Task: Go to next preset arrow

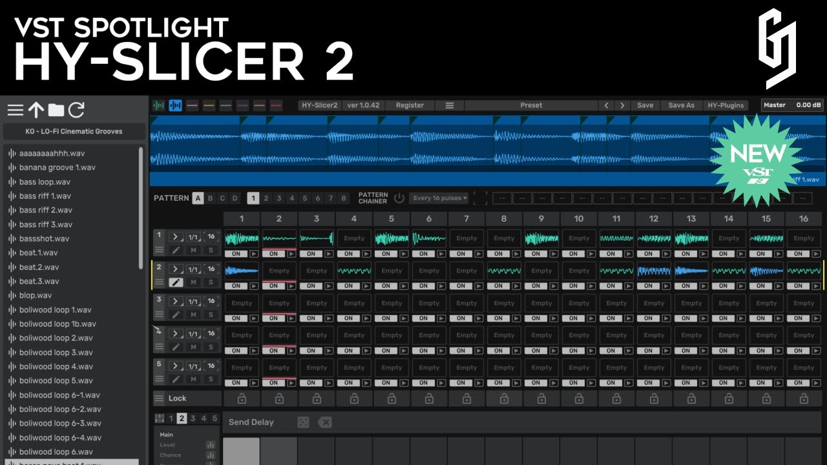Action: tap(622, 105)
